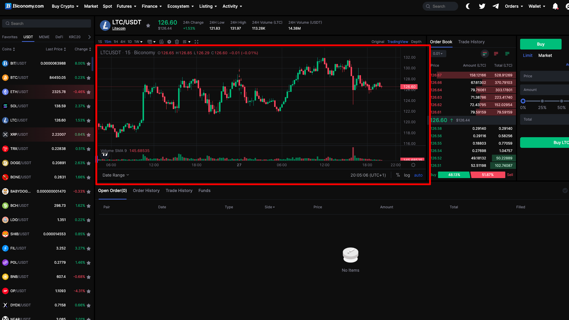
Task: Click the Biconomy.com logo
Action: (24, 6)
